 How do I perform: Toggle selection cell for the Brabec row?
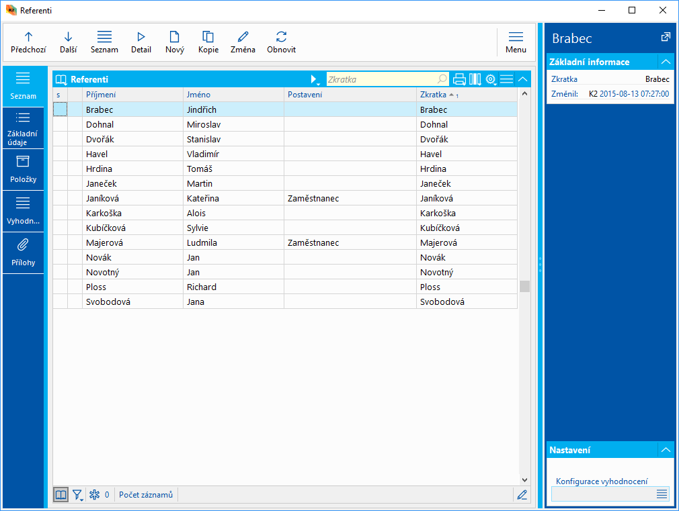click(60, 109)
